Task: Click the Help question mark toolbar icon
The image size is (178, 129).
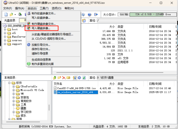Action: coord(89,15)
